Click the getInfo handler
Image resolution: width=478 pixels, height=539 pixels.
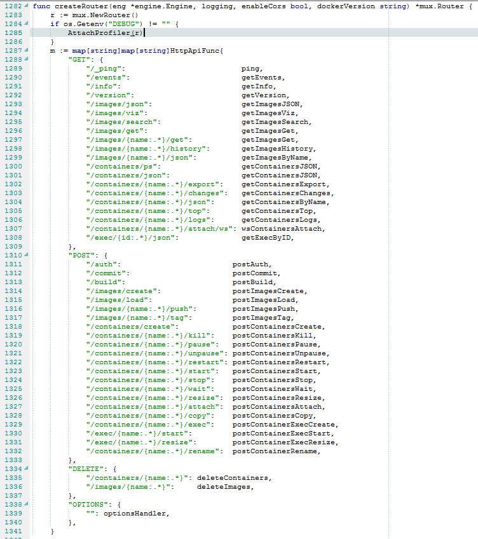[257, 86]
